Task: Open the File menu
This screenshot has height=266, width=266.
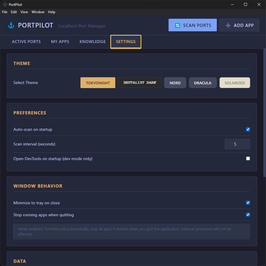Action: (x=5, y=12)
